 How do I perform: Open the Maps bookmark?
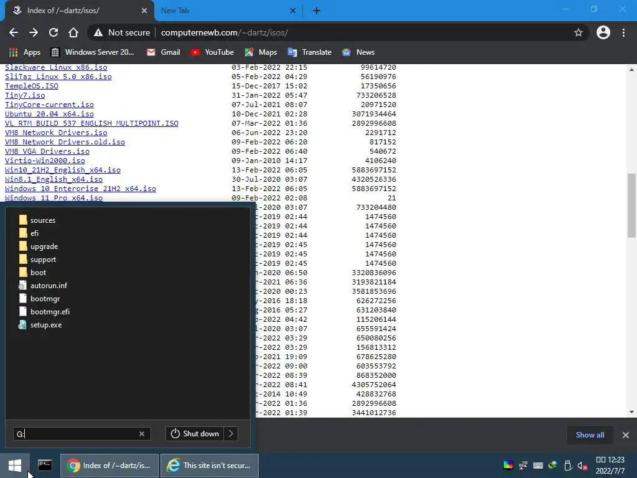click(261, 52)
